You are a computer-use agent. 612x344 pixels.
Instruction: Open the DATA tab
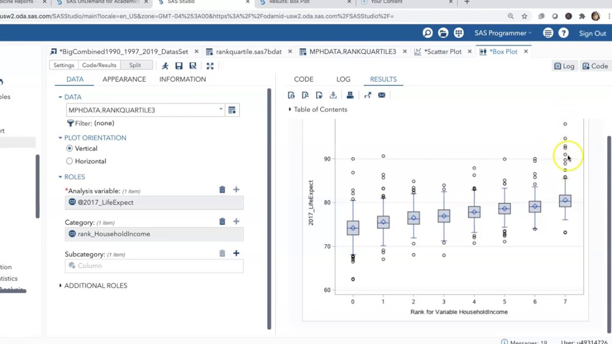tap(75, 79)
